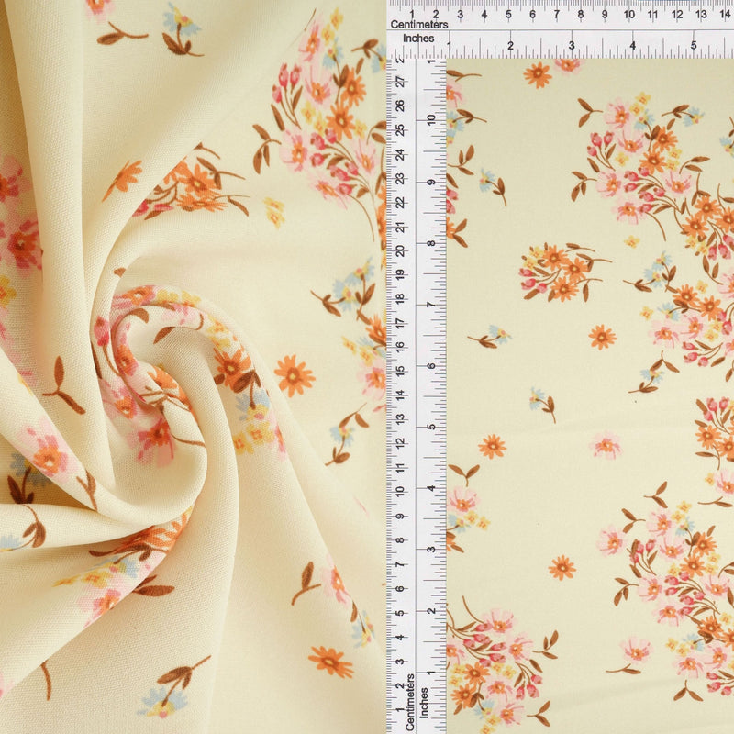Click the "Centimeters" label on the horizontal ruler

point(419,25)
